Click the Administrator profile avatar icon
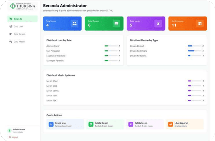This screenshot has width=215, height=141. (9, 130)
